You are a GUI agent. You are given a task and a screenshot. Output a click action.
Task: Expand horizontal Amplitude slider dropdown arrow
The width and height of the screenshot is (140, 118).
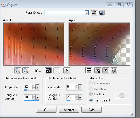click(x=37, y=87)
